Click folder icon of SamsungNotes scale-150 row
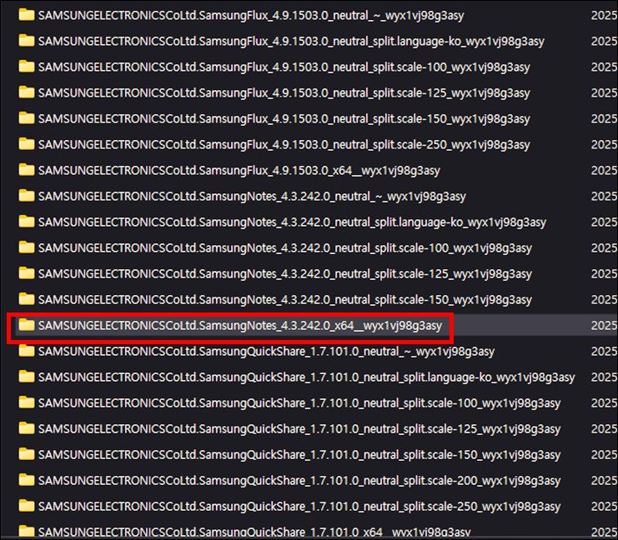The width and height of the screenshot is (618, 540). coord(27,299)
